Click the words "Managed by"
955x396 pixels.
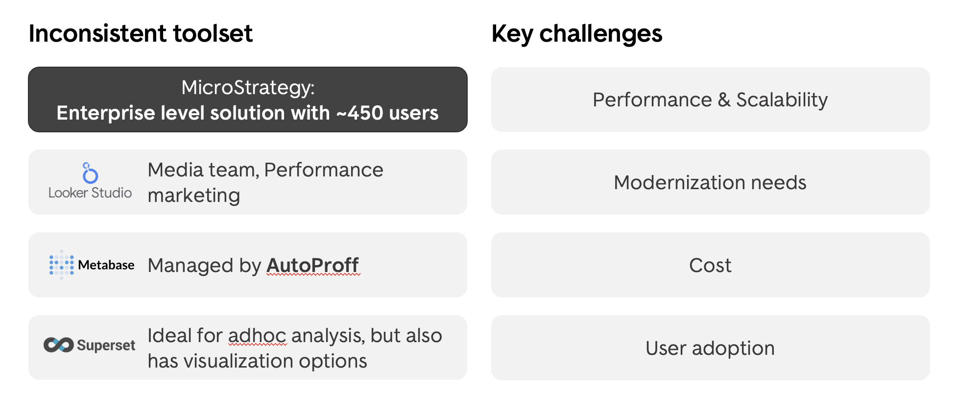(x=204, y=266)
